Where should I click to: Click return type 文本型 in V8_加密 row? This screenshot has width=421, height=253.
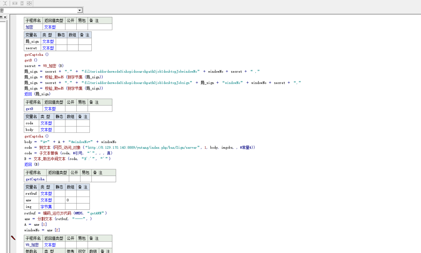pos(54,245)
